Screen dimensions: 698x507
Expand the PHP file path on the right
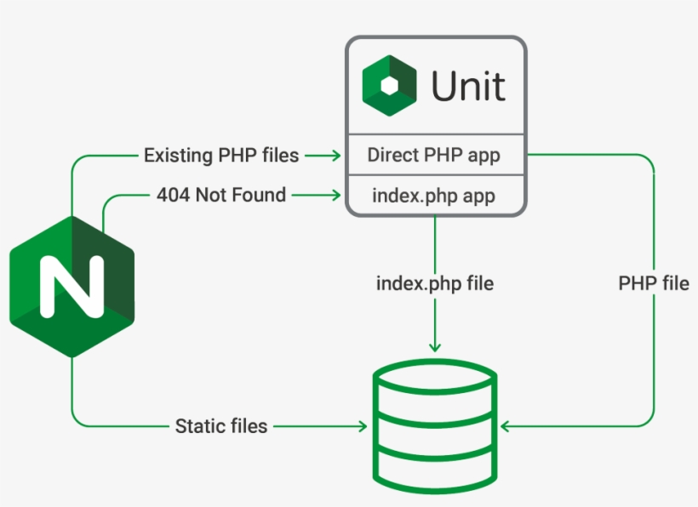tap(653, 283)
